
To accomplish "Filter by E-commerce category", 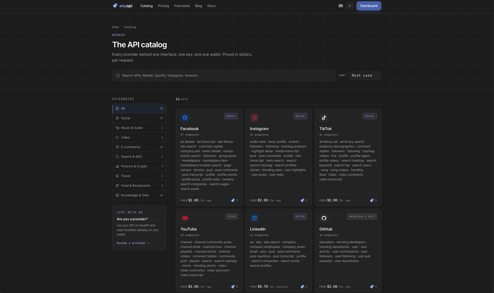I will click(139, 147).
